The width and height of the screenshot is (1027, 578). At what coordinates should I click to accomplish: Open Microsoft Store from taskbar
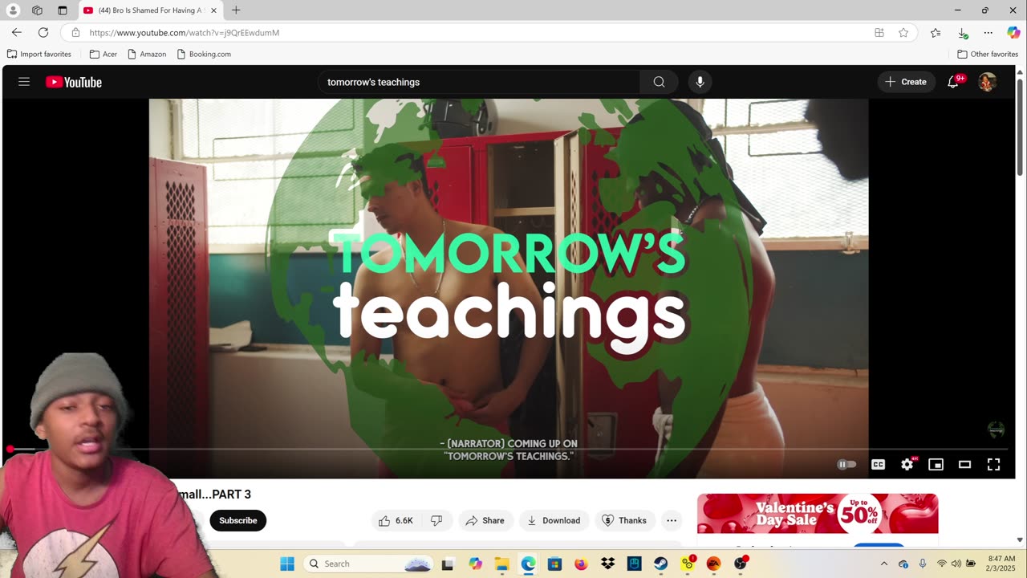[554, 564]
